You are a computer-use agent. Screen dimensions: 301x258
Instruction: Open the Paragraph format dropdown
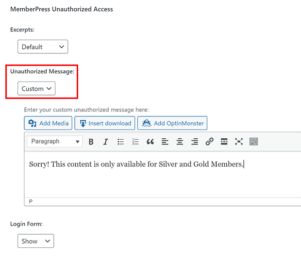pos(55,142)
